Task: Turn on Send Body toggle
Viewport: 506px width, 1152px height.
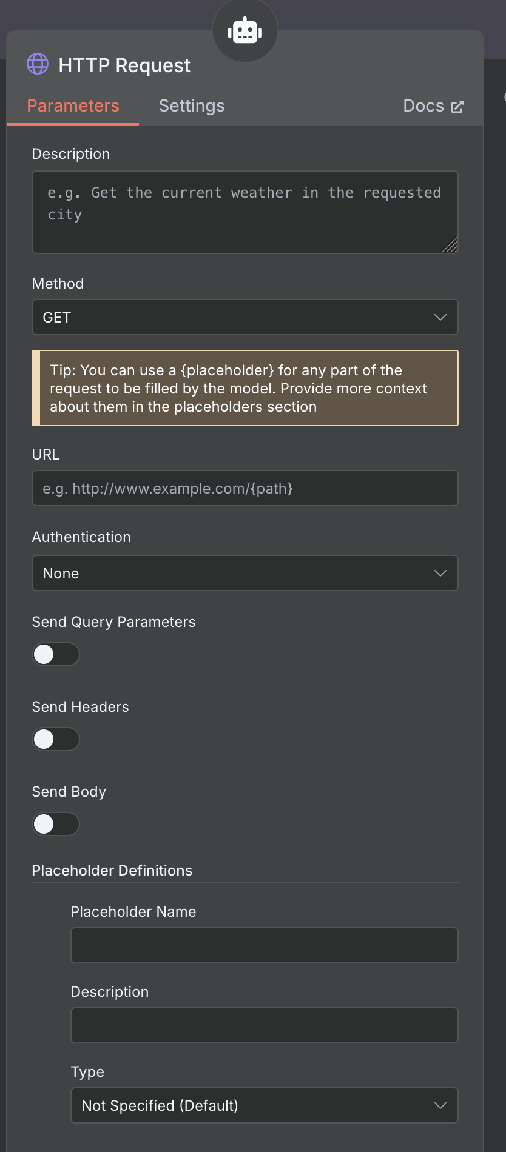Action: (x=56, y=824)
